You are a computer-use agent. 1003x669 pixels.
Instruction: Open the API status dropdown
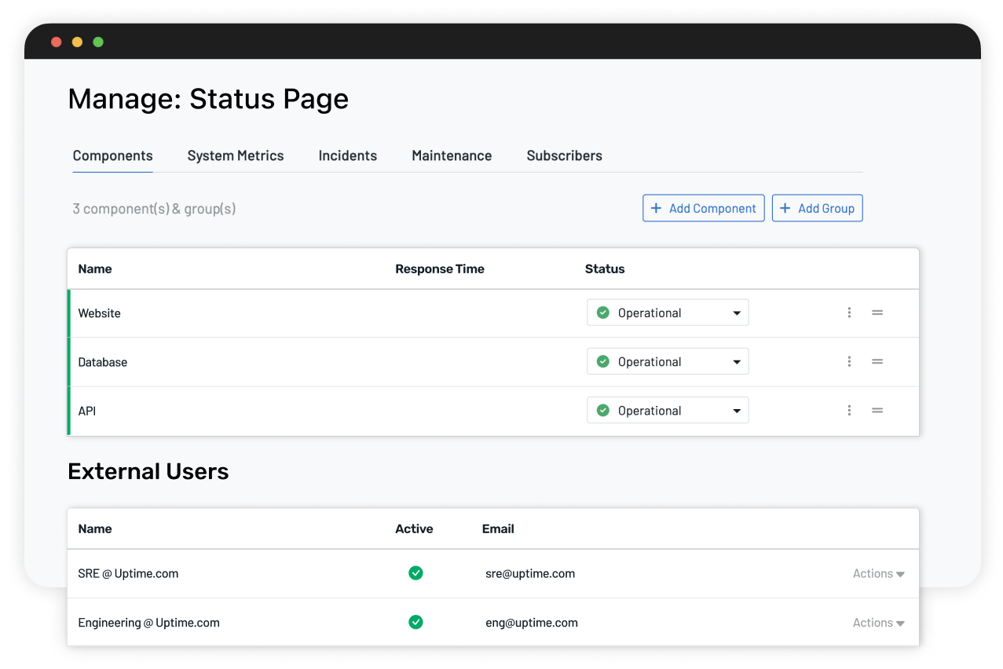tap(668, 410)
